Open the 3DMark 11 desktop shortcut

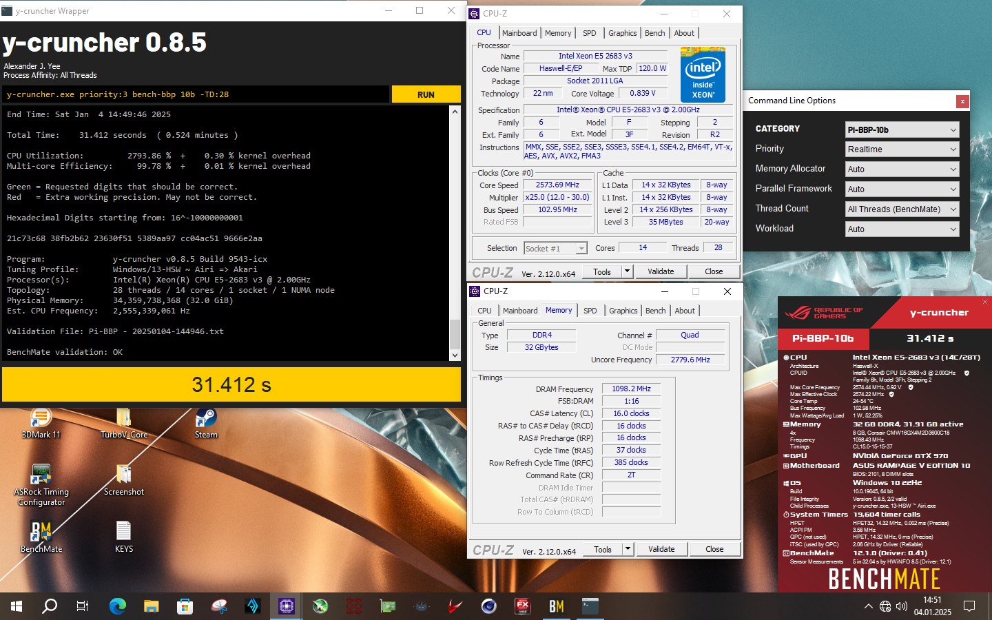(x=41, y=422)
